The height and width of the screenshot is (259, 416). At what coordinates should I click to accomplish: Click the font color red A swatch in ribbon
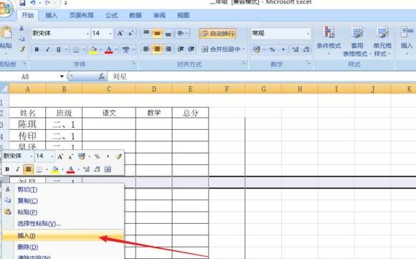[x=108, y=50]
